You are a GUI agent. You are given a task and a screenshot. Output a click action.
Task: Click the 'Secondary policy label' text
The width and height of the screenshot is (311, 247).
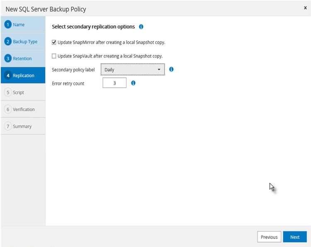click(73, 70)
